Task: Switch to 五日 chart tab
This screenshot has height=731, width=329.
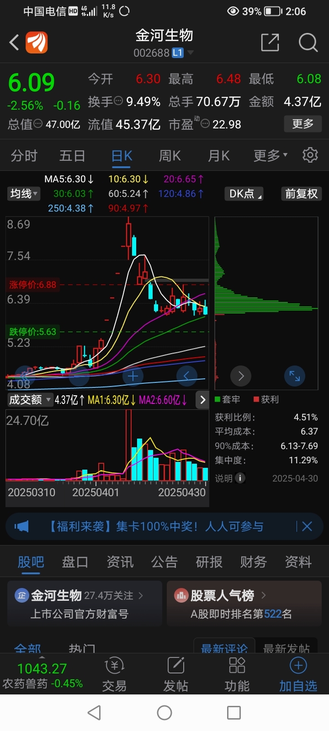Action: point(72,156)
